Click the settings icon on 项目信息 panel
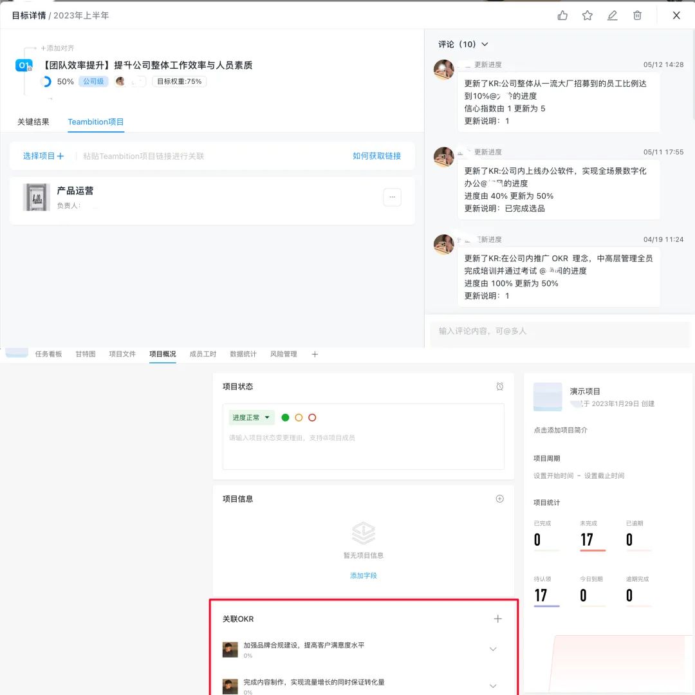 tap(499, 499)
